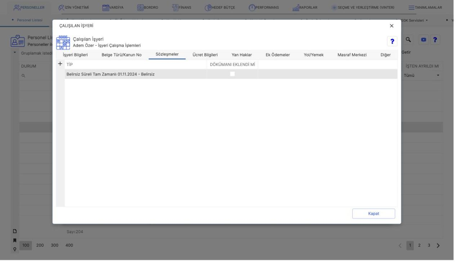Click the Personel Listesi page header icon
The height and width of the screenshot is (264, 458).
[18, 41]
